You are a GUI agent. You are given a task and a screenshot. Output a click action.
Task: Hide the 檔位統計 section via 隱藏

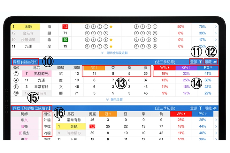pos(211,62)
